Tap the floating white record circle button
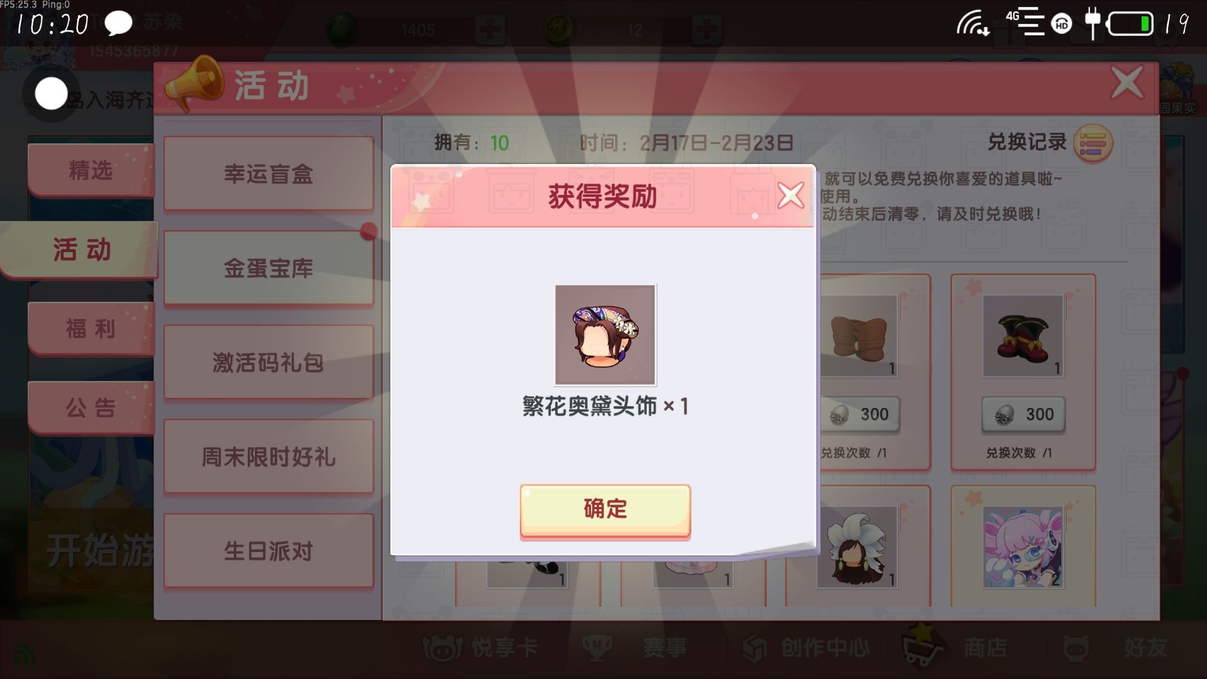 pos(51,94)
